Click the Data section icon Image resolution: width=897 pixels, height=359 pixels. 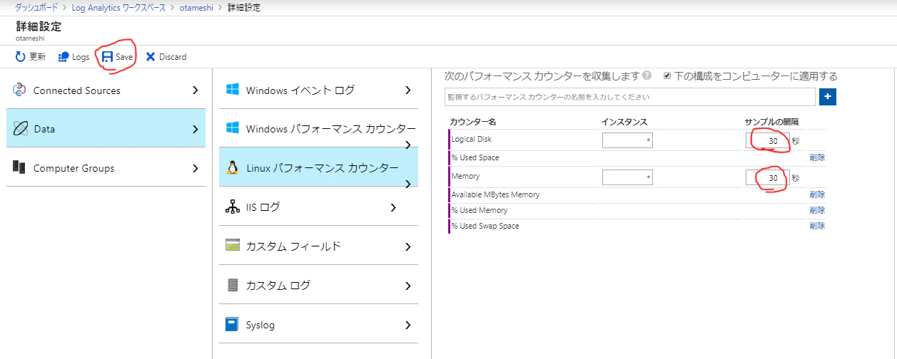pyautogui.click(x=20, y=129)
